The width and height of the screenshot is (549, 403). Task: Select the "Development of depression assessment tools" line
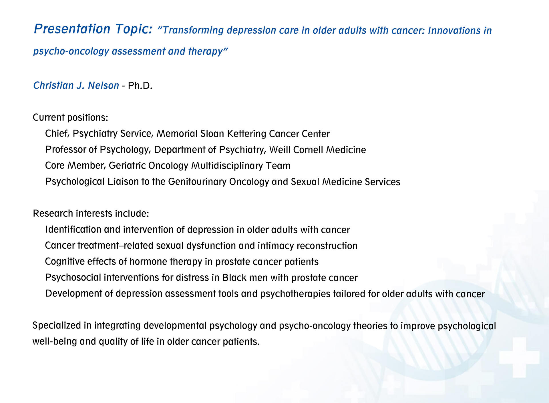coord(265,294)
